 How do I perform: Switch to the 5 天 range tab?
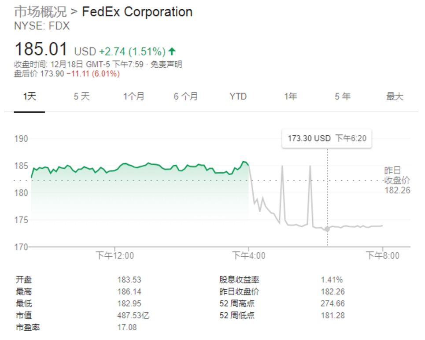point(81,96)
